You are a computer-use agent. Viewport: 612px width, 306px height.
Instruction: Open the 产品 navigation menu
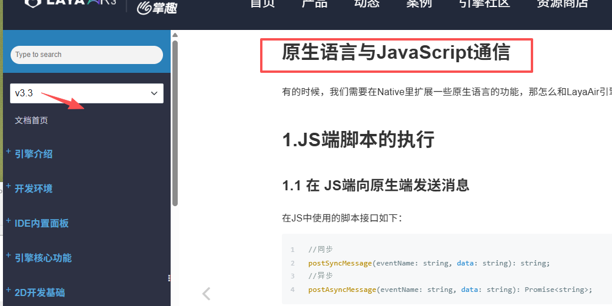click(x=314, y=4)
